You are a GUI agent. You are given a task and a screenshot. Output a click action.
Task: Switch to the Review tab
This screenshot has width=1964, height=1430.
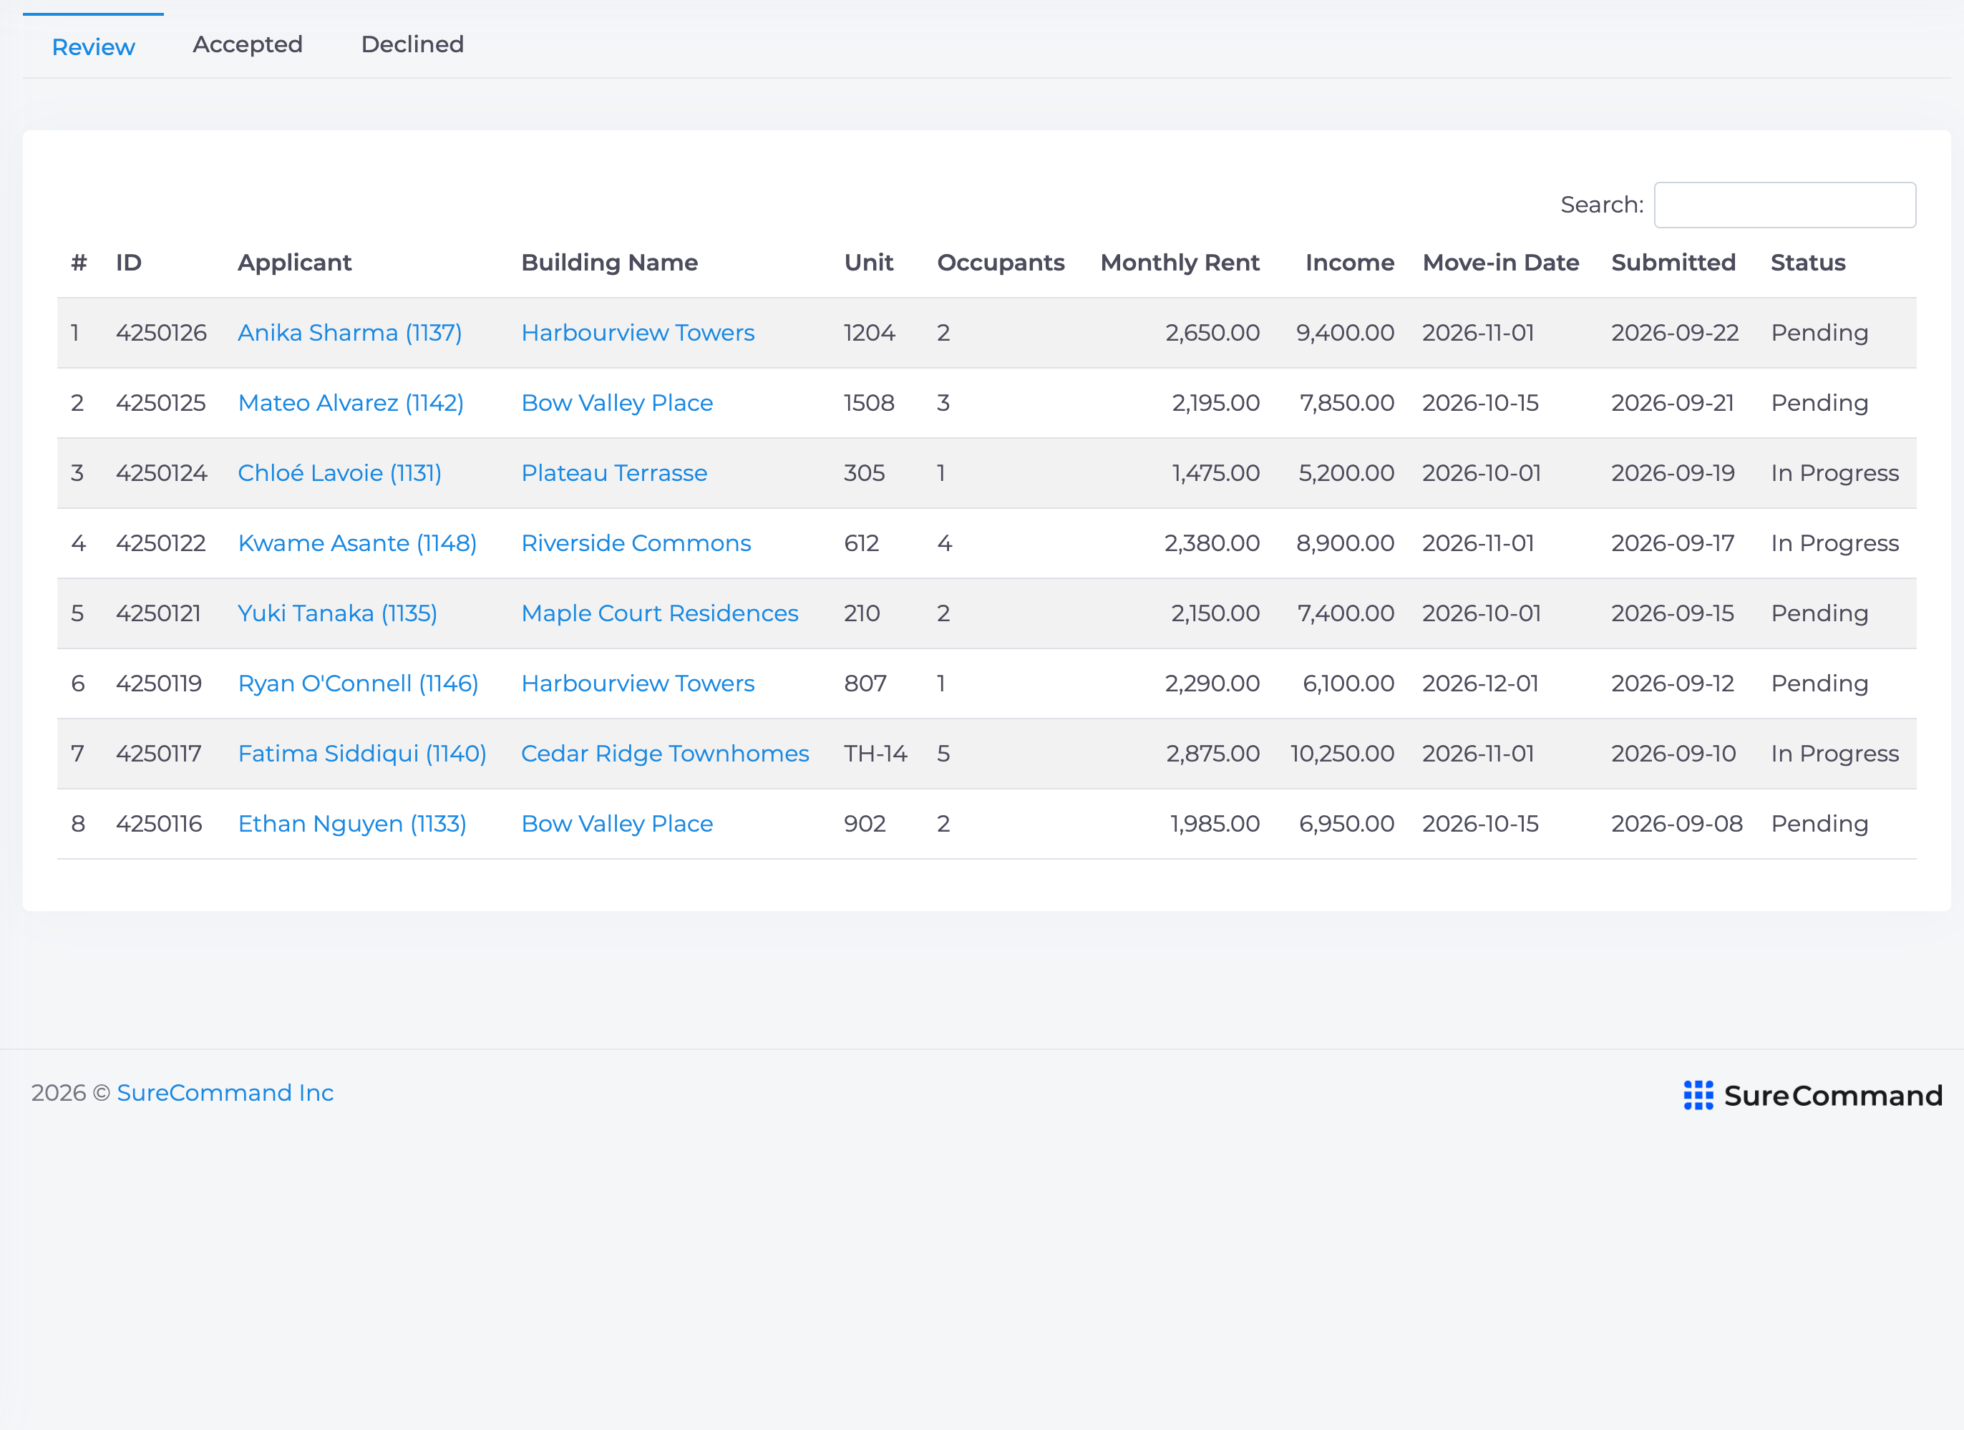[94, 47]
